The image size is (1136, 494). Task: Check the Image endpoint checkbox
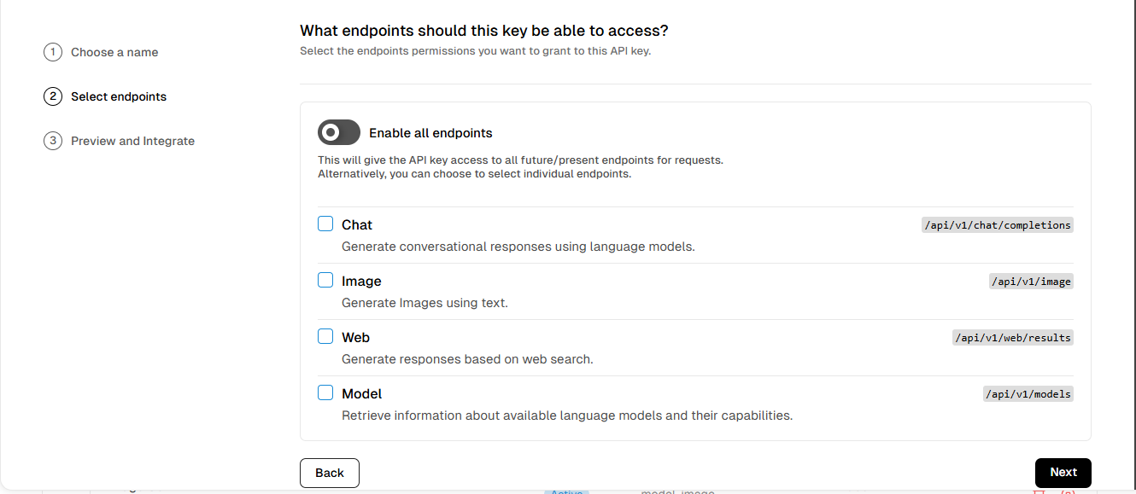pos(325,280)
